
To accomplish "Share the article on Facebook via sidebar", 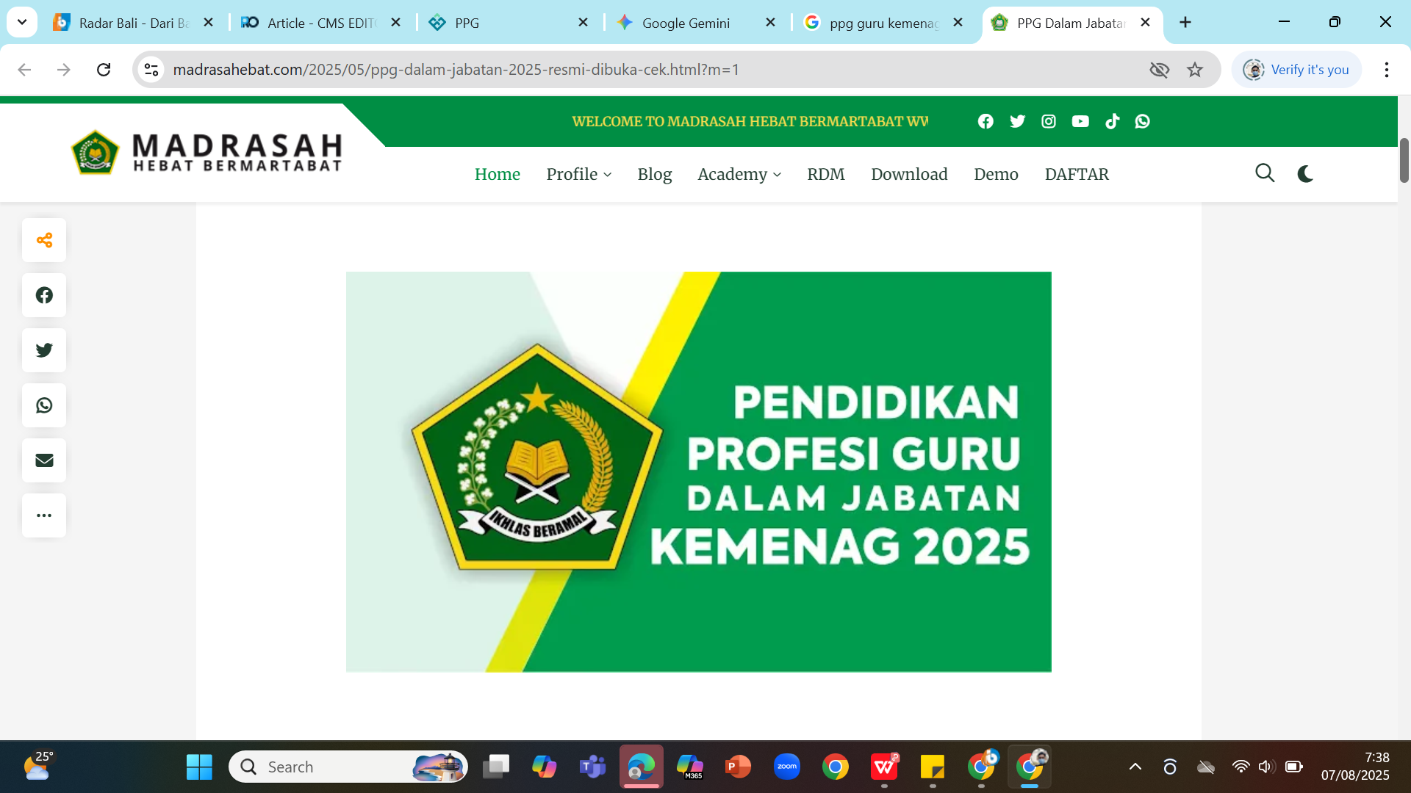I will [x=44, y=295].
